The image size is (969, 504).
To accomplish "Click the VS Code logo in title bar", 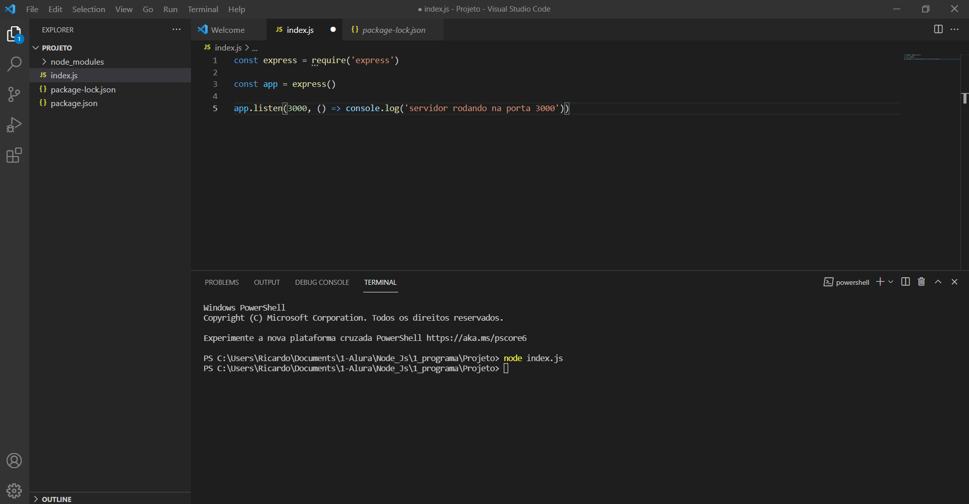I will (x=10, y=9).
